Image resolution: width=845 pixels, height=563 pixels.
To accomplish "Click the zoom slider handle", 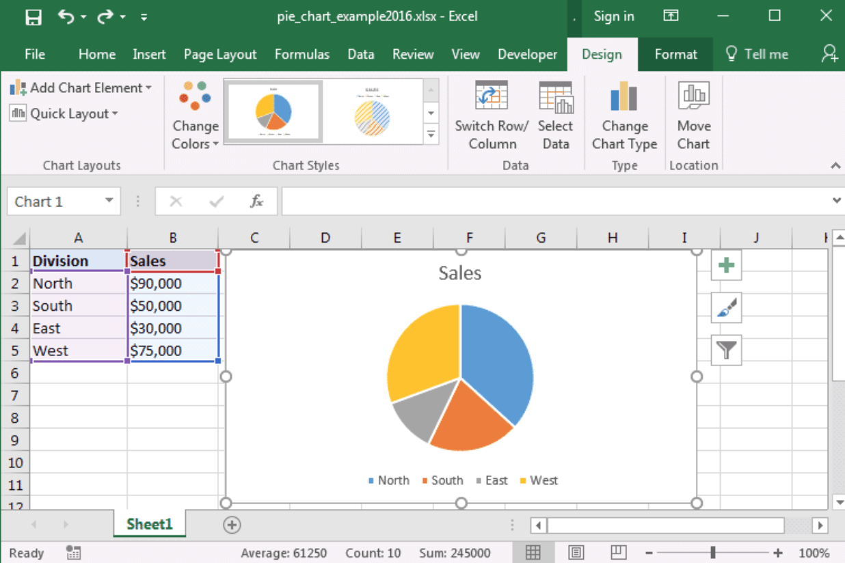I will [713, 552].
